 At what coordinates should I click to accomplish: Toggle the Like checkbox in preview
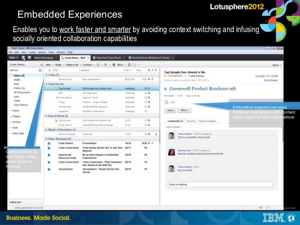pos(166,102)
